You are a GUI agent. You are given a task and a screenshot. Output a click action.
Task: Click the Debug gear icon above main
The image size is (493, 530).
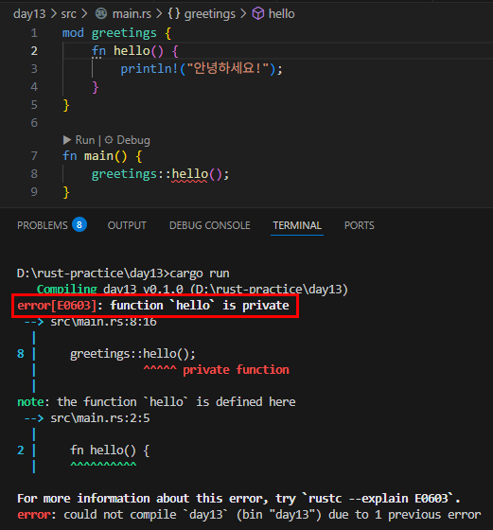[109, 140]
